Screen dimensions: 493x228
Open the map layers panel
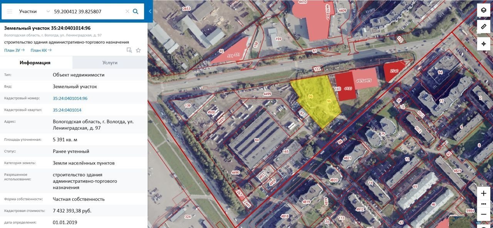pos(484,10)
